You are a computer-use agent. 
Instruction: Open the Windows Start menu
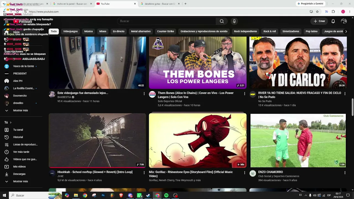tap(4, 195)
